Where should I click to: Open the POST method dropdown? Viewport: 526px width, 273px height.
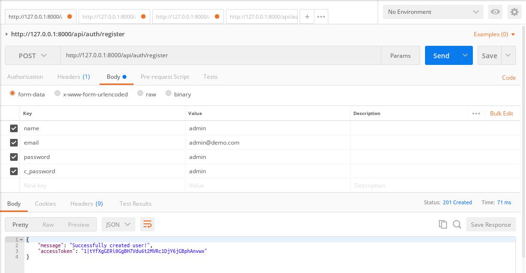(33, 55)
